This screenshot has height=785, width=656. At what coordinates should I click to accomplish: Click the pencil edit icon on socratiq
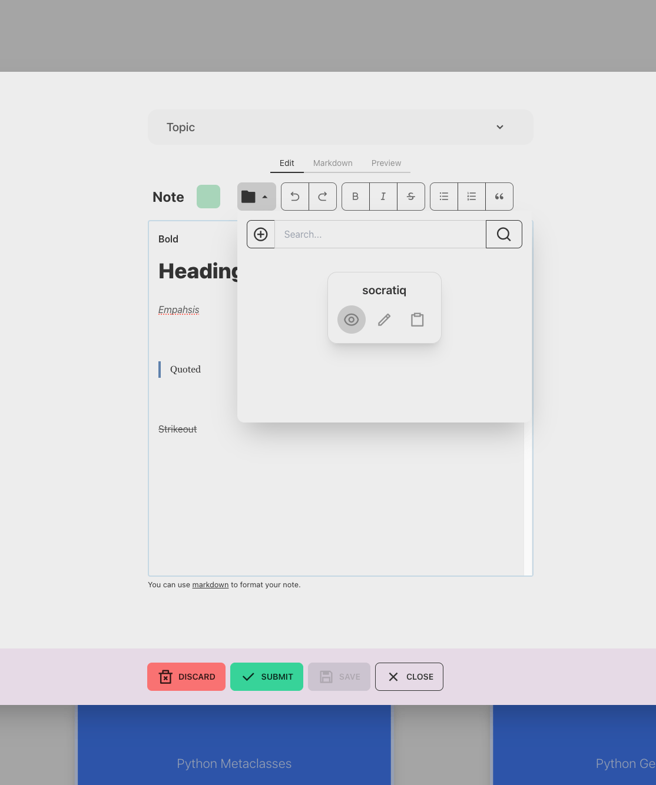coord(385,320)
